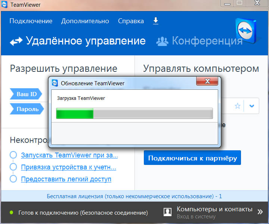Image resolution: width=269 pixels, height=224 pixels.
Task: Click Бесплатная лицензия banner text
Action: [134, 196]
